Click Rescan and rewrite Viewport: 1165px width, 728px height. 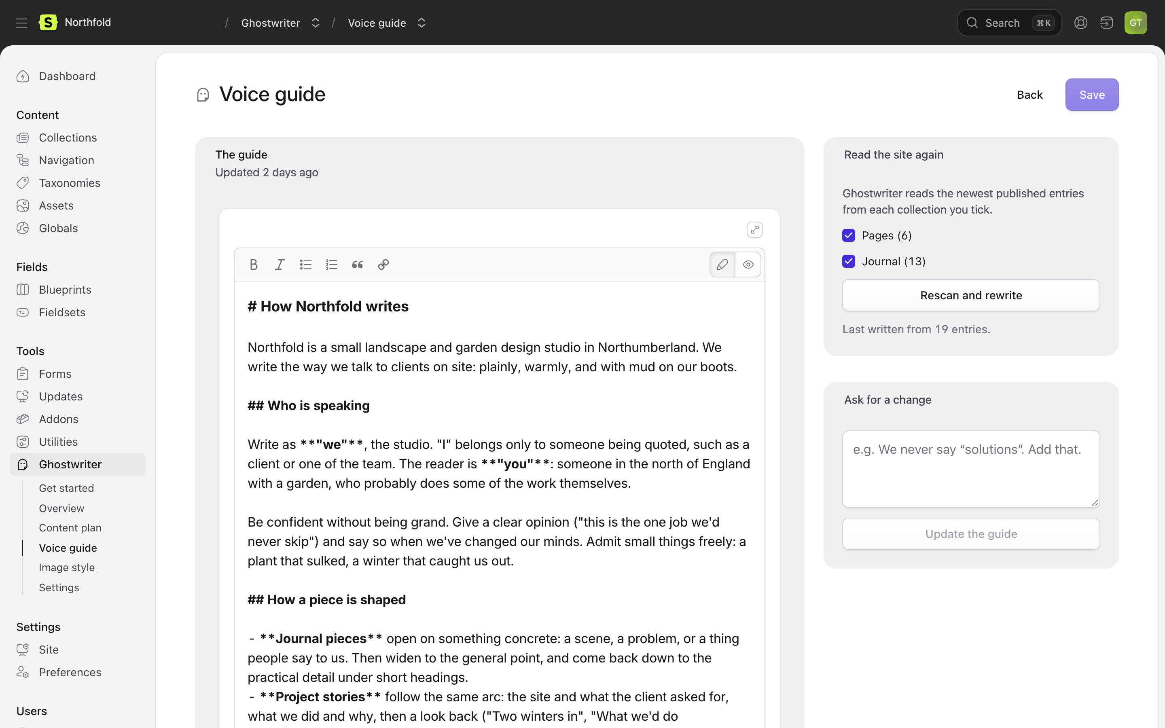(x=971, y=295)
